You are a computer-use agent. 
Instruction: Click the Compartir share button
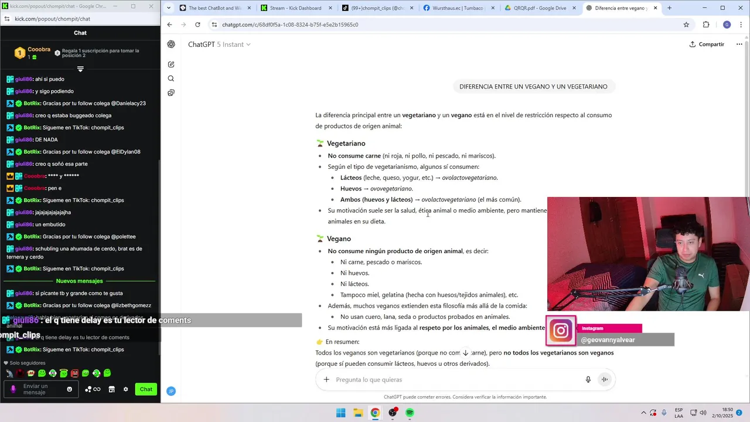(707, 45)
